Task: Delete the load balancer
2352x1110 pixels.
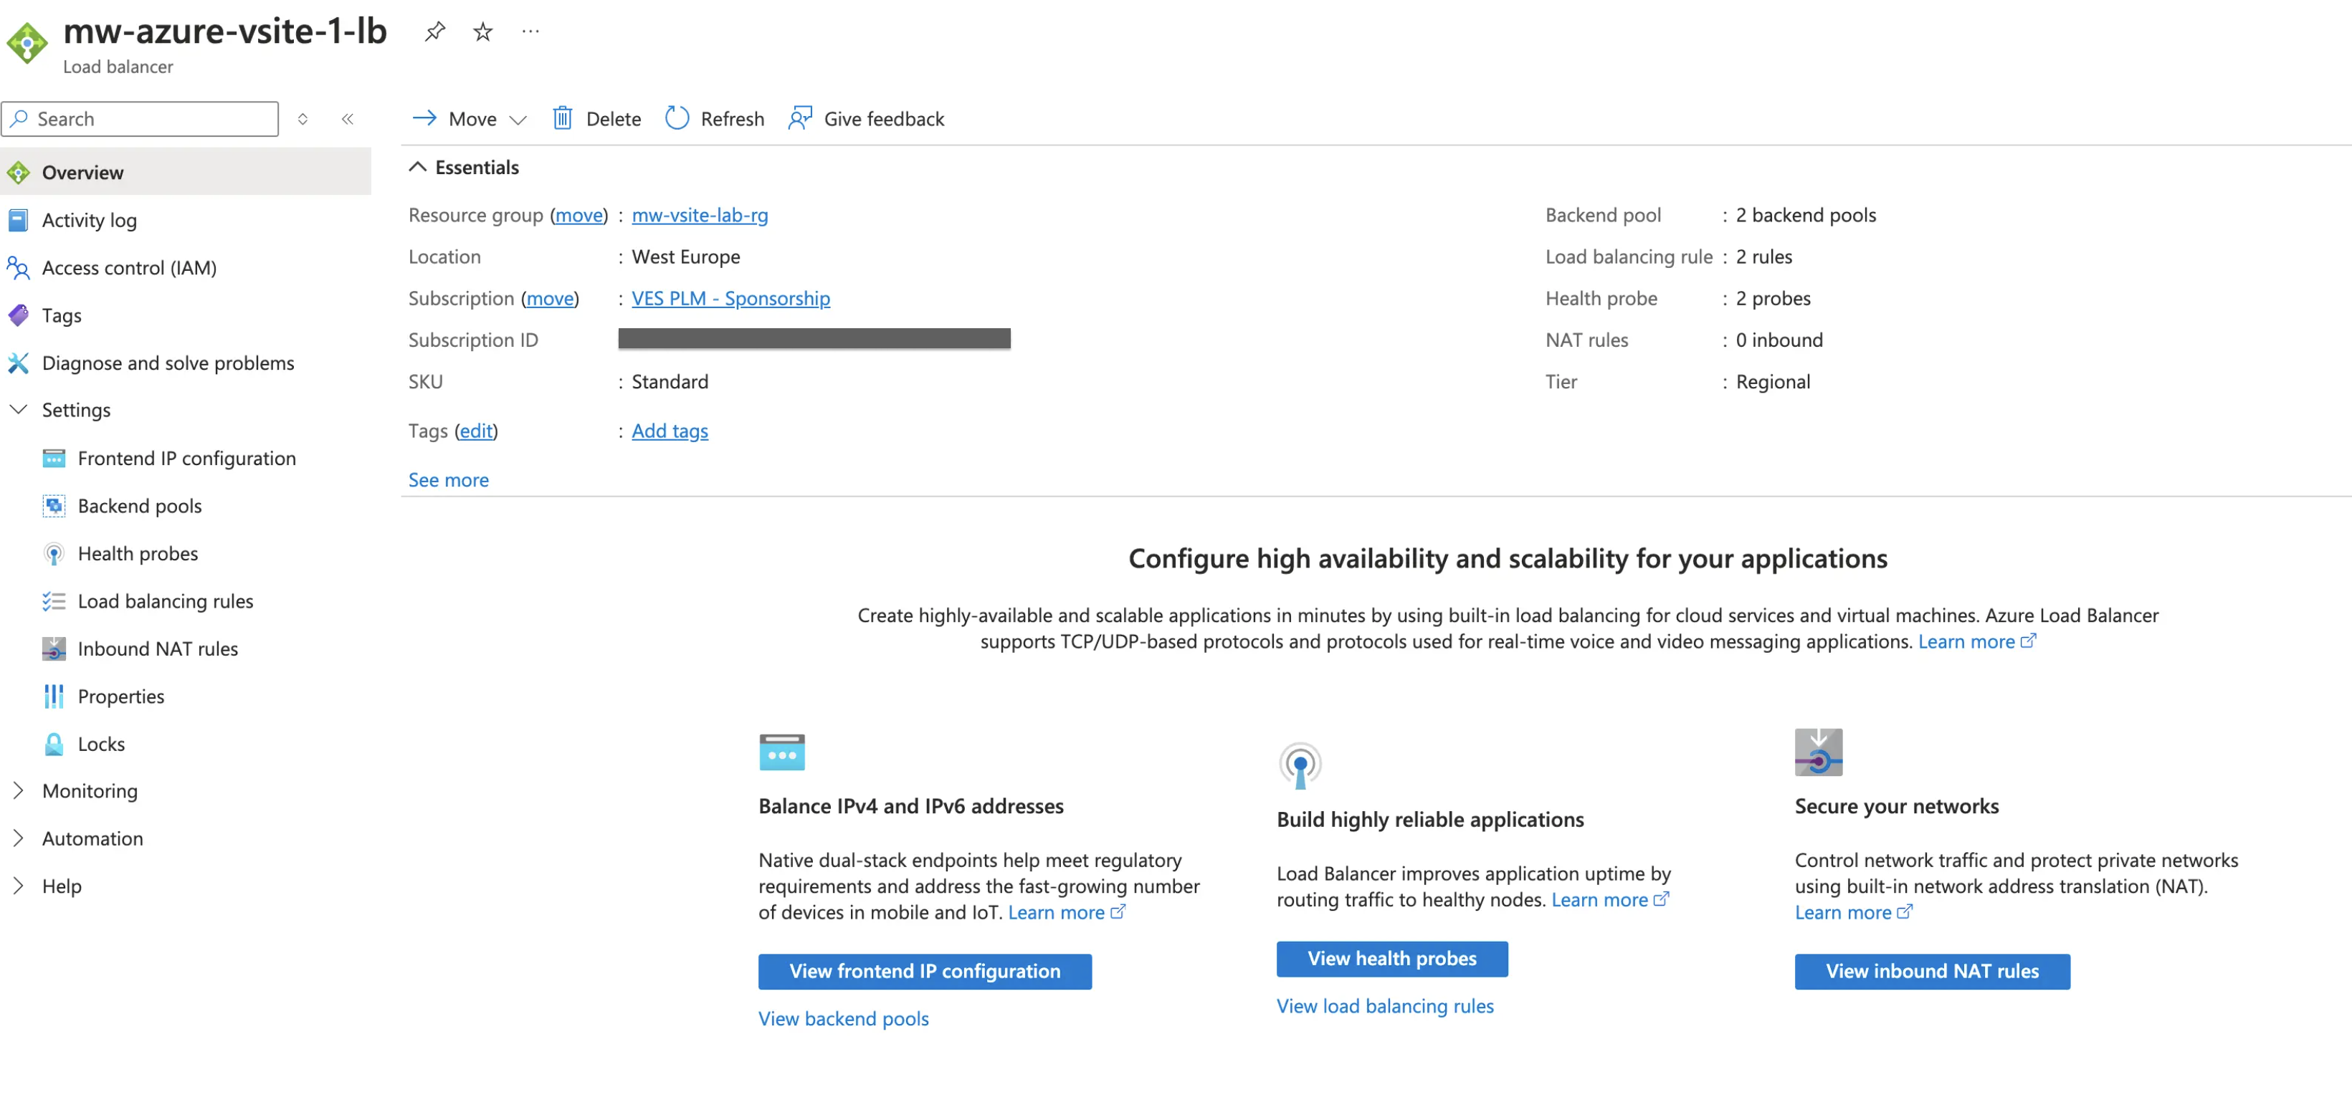Action: coord(596,119)
